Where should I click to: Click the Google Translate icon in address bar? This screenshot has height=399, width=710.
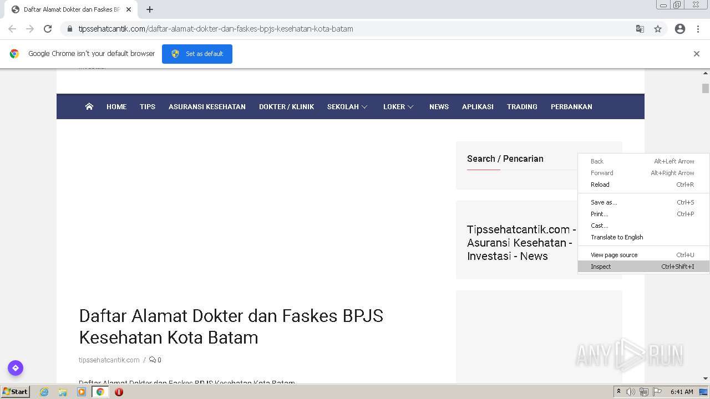[x=640, y=29]
